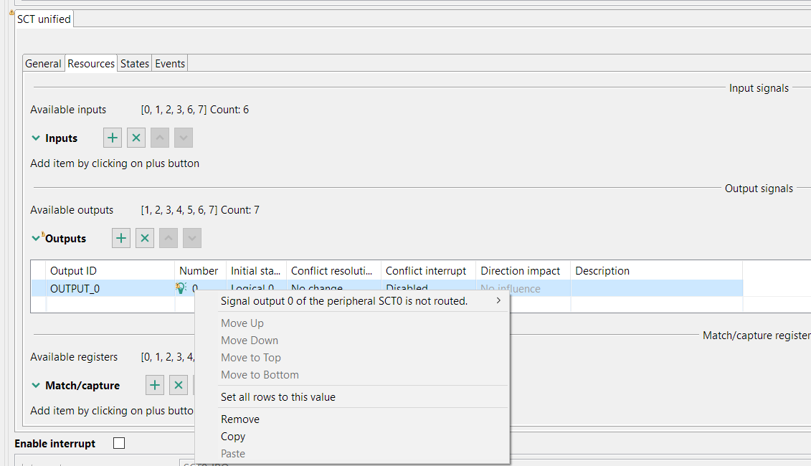
Task: Click the Inputs remove (X) button
Action: coord(136,138)
